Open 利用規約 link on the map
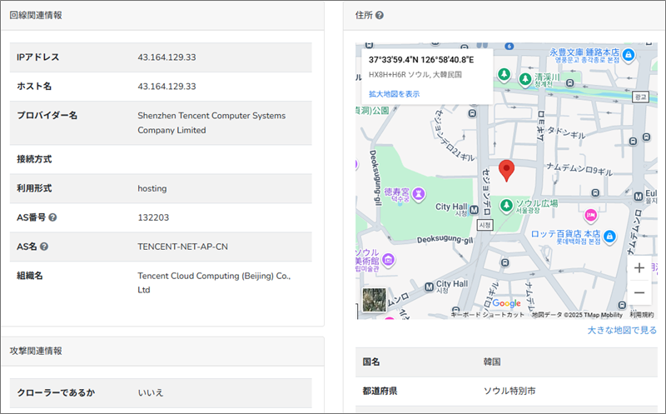 coord(642,315)
